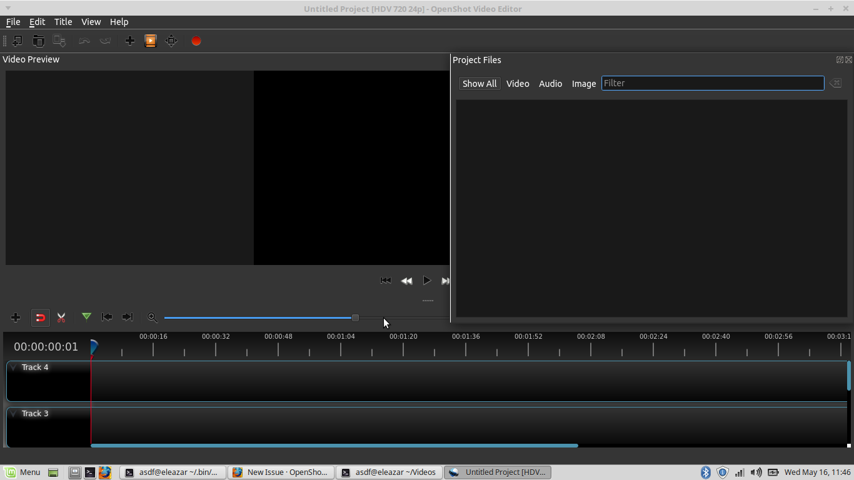Screen dimensions: 854x480
Task: Filter project files by Image
Action: (x=584, y=83)
